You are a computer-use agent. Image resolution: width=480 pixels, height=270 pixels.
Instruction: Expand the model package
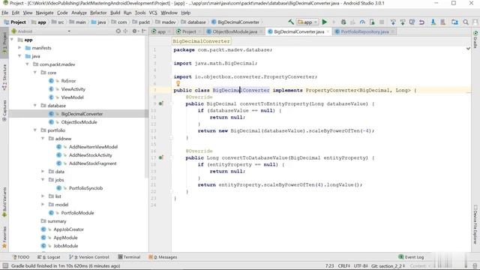tap(43, 205)
